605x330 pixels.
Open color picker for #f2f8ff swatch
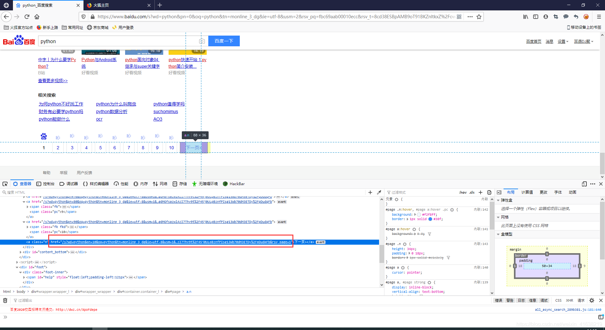(419, 215)
